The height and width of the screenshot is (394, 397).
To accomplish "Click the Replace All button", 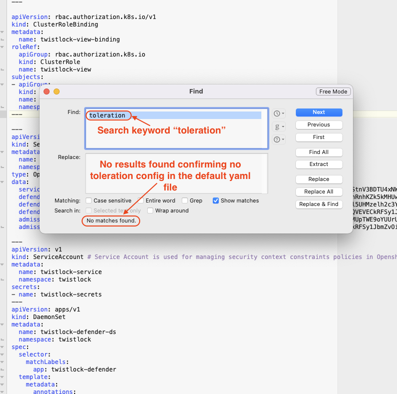I will click(319, 191).
